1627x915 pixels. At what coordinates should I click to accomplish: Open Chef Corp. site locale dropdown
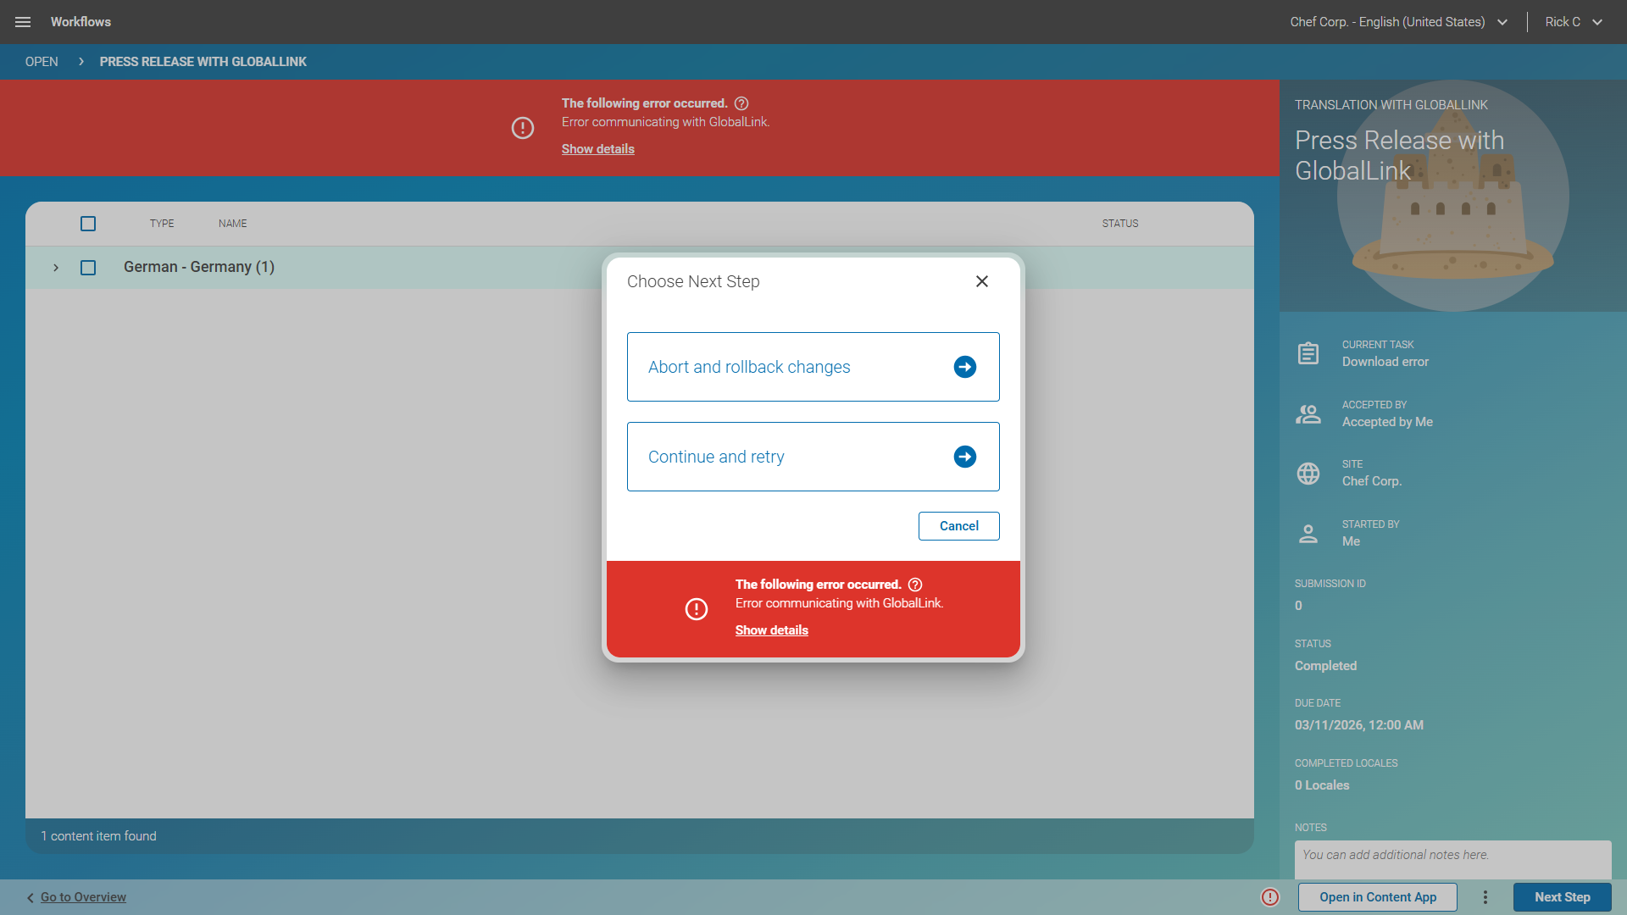(x=1398, y=22)
